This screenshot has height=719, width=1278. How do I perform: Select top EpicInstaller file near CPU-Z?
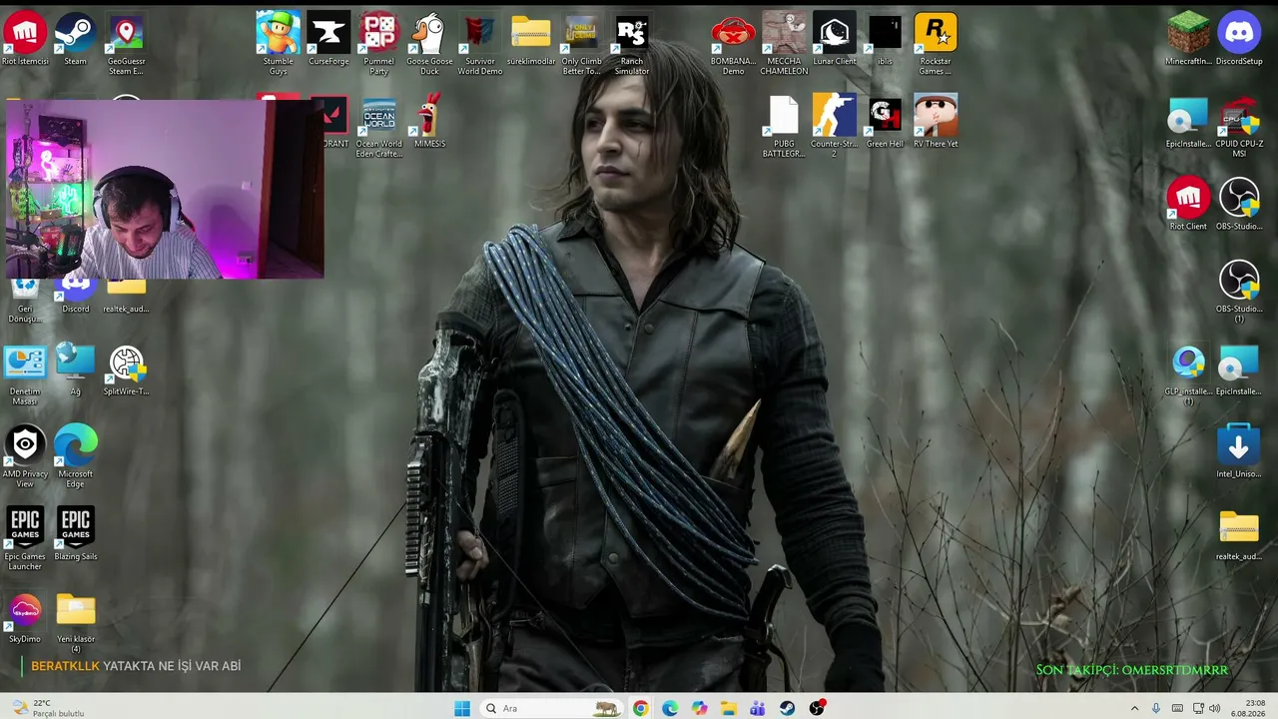pyautogui.click(x=1188, y=122)
